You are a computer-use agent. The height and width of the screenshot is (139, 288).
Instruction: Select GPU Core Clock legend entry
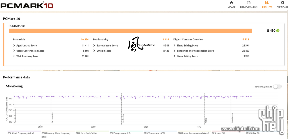92,133
